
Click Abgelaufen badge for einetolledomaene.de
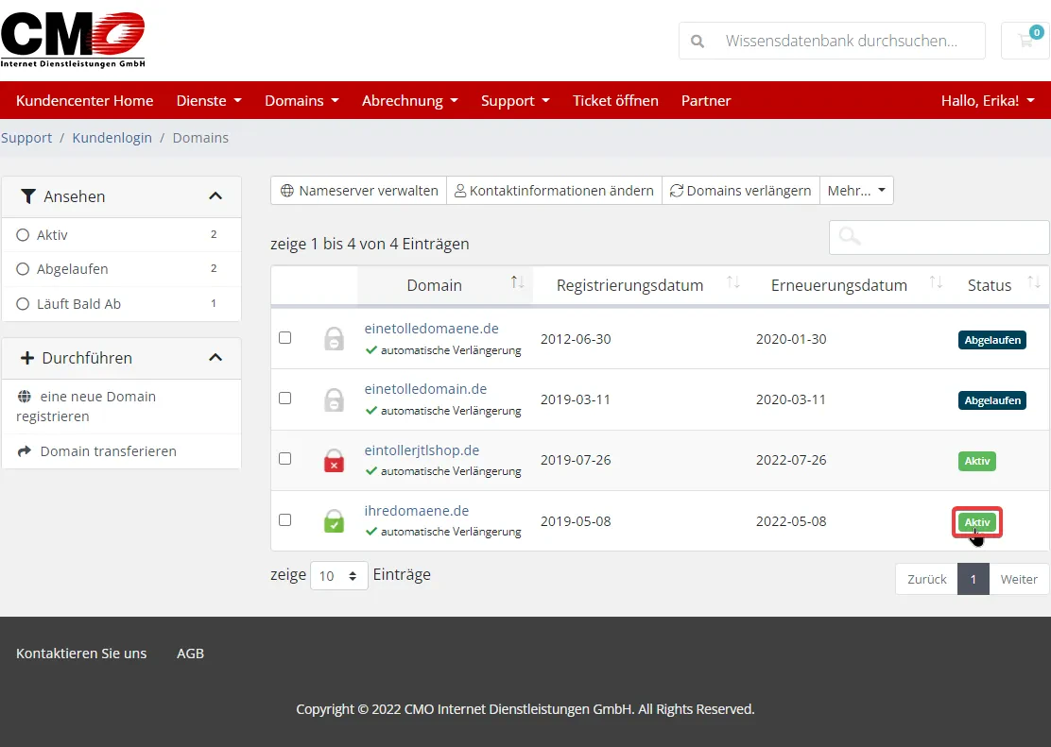992,340
